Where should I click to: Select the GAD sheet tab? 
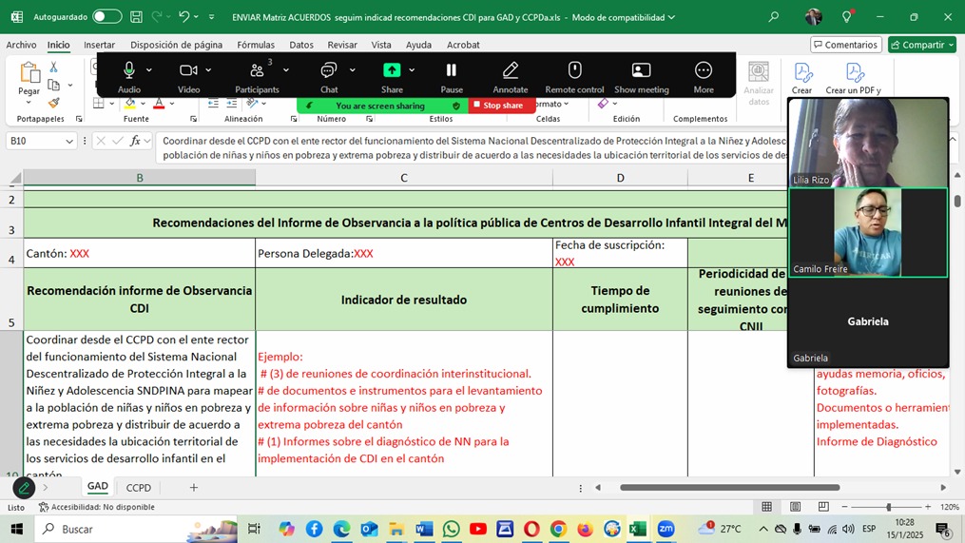pyautogui.click(x=97, y=486)
